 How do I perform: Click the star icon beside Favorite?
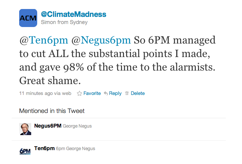[79, 93]
